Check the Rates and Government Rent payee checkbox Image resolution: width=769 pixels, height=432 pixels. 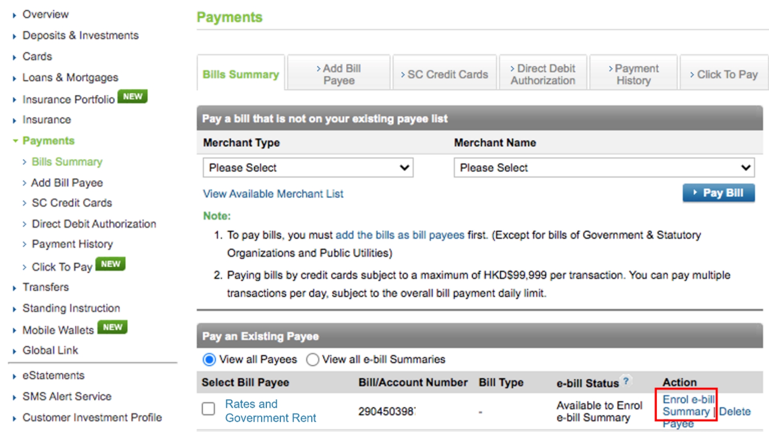[x=208, y=409]
